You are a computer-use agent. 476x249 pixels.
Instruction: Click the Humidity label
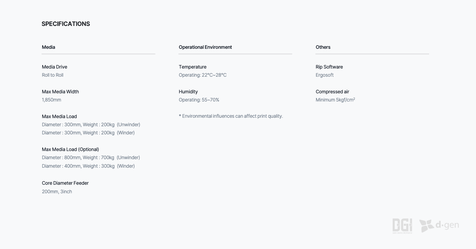click(188, 92)
